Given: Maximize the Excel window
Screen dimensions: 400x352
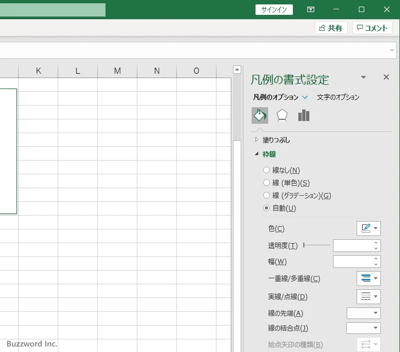Looking at the screenshot, I should (361, 9).
